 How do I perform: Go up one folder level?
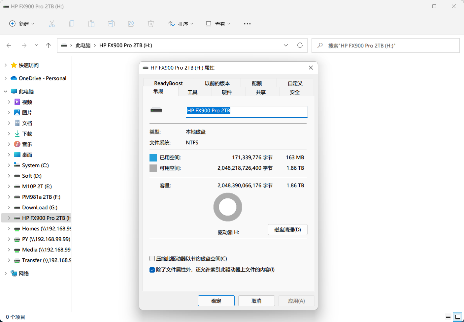coord(49,45)
